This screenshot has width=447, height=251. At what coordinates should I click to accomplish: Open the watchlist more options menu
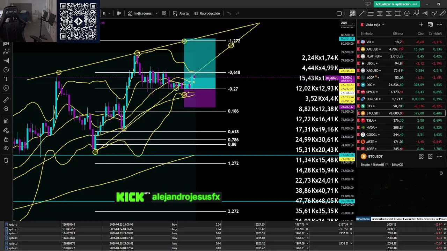coord(439,24)
